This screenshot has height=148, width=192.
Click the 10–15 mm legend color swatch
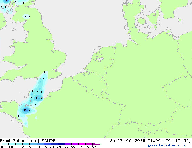pyautogui.click(x=40, y=144)
